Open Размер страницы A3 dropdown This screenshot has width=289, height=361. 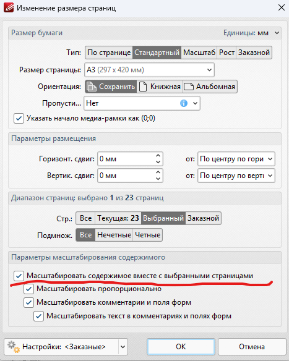pyautogui.click(x=149, y=70)
